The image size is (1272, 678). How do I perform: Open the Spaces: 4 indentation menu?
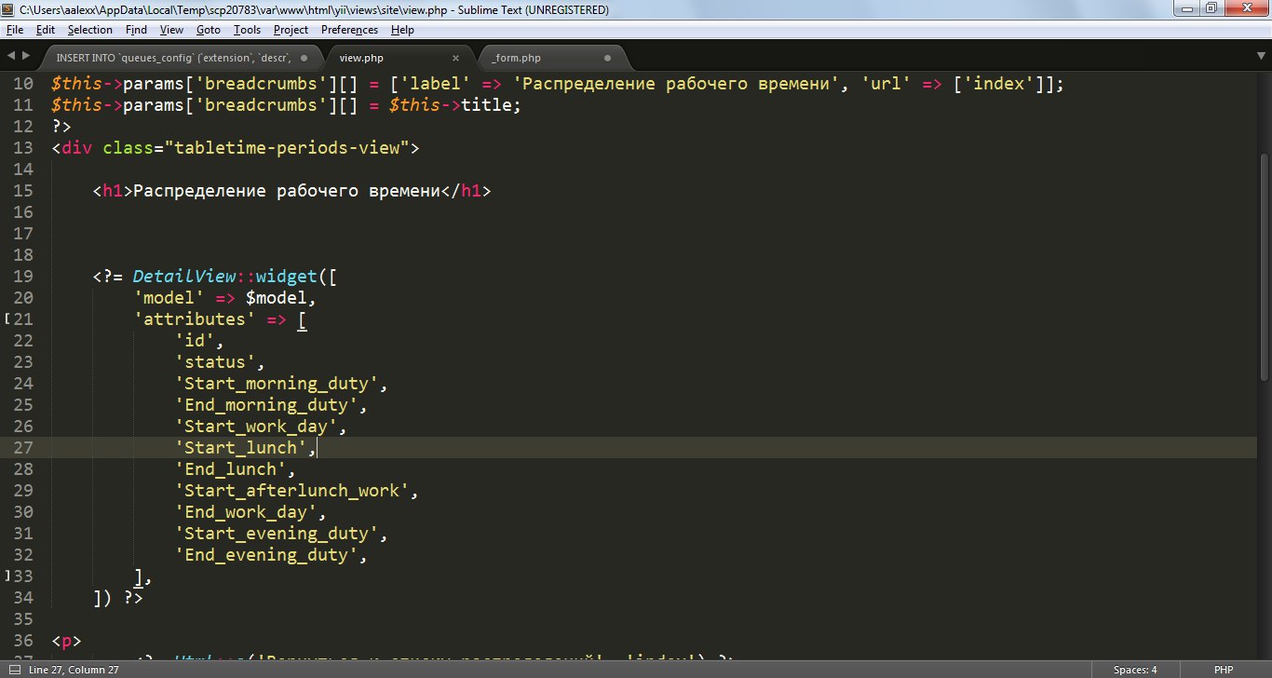(1135, 670)
